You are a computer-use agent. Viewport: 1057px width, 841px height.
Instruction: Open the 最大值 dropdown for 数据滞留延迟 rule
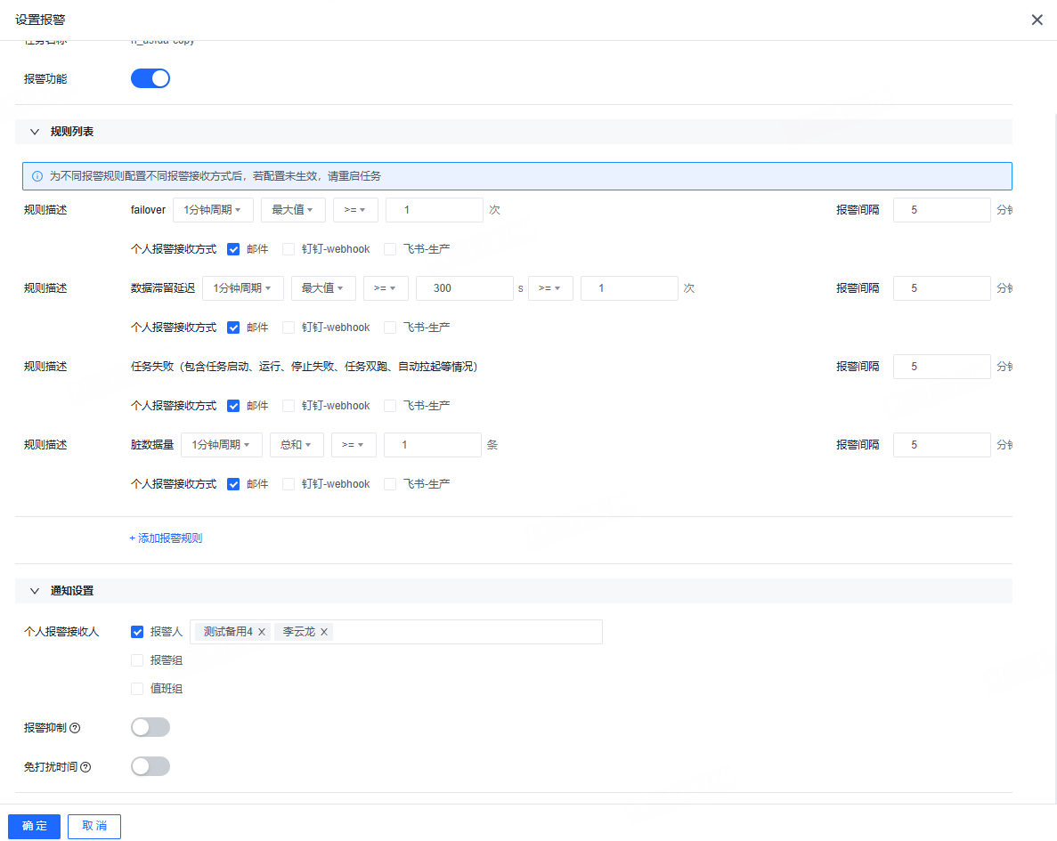click(323, 288)
